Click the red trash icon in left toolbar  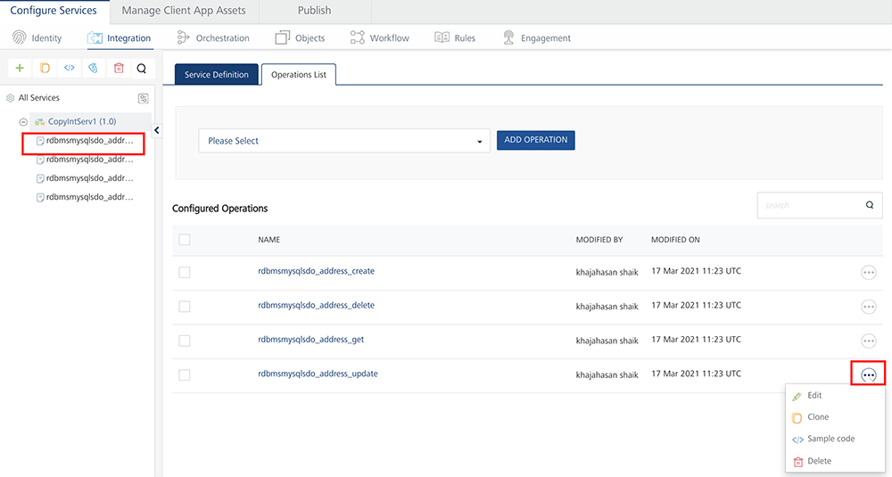click(118, 69)
